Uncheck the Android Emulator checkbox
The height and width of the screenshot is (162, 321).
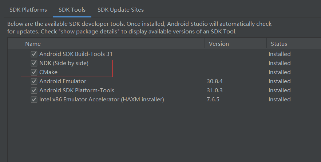tap(34, 81)
